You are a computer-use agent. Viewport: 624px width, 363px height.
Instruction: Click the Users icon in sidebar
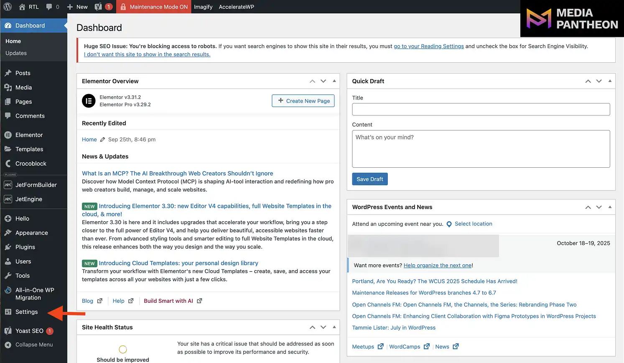(8, 261)
